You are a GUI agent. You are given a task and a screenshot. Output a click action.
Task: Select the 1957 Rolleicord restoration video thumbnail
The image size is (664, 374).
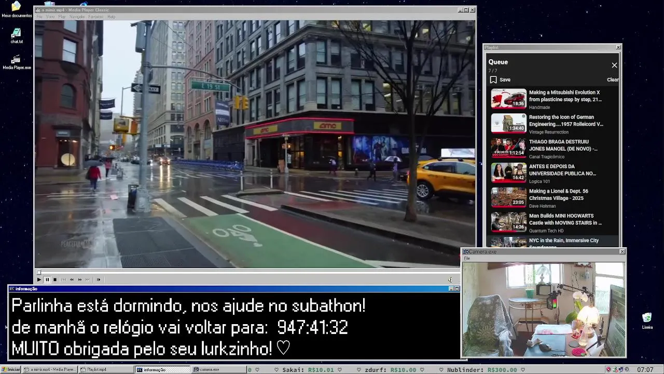(508, 123)
